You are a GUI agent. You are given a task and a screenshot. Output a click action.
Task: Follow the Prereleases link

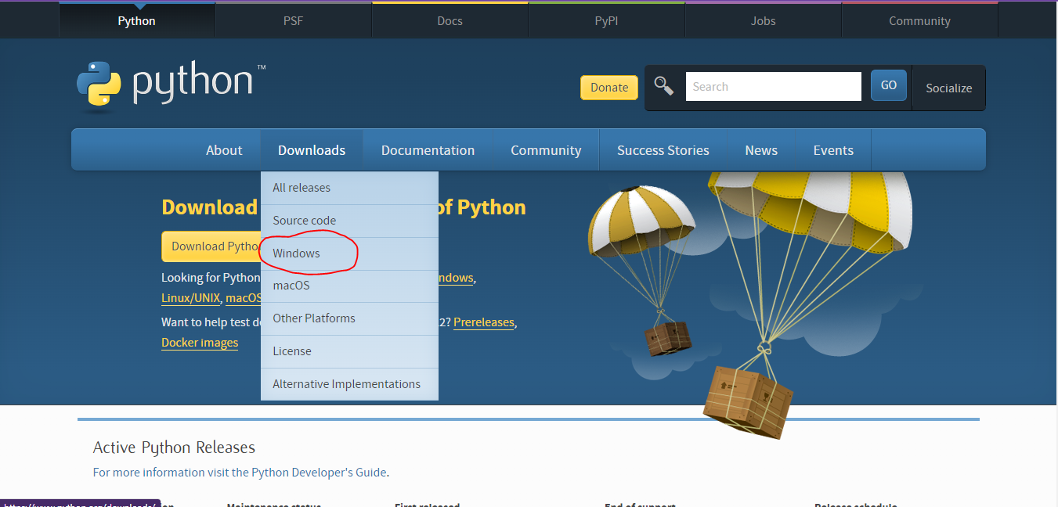[x=484, y=322]
